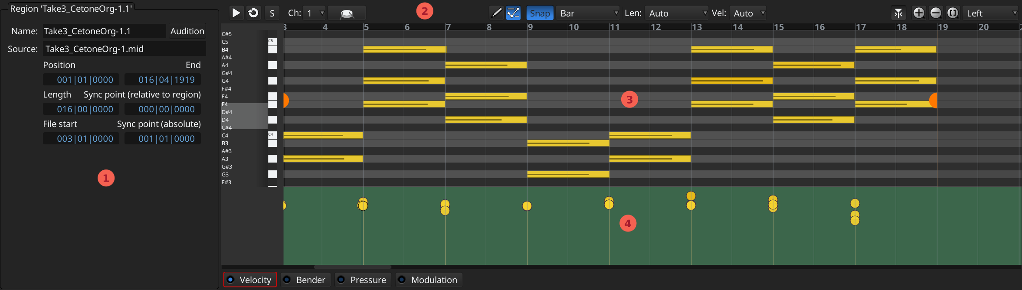Click the drum percussion mode icon
Image resolution: width=1022 pixels, height=290 pixels.
[347, 13]
